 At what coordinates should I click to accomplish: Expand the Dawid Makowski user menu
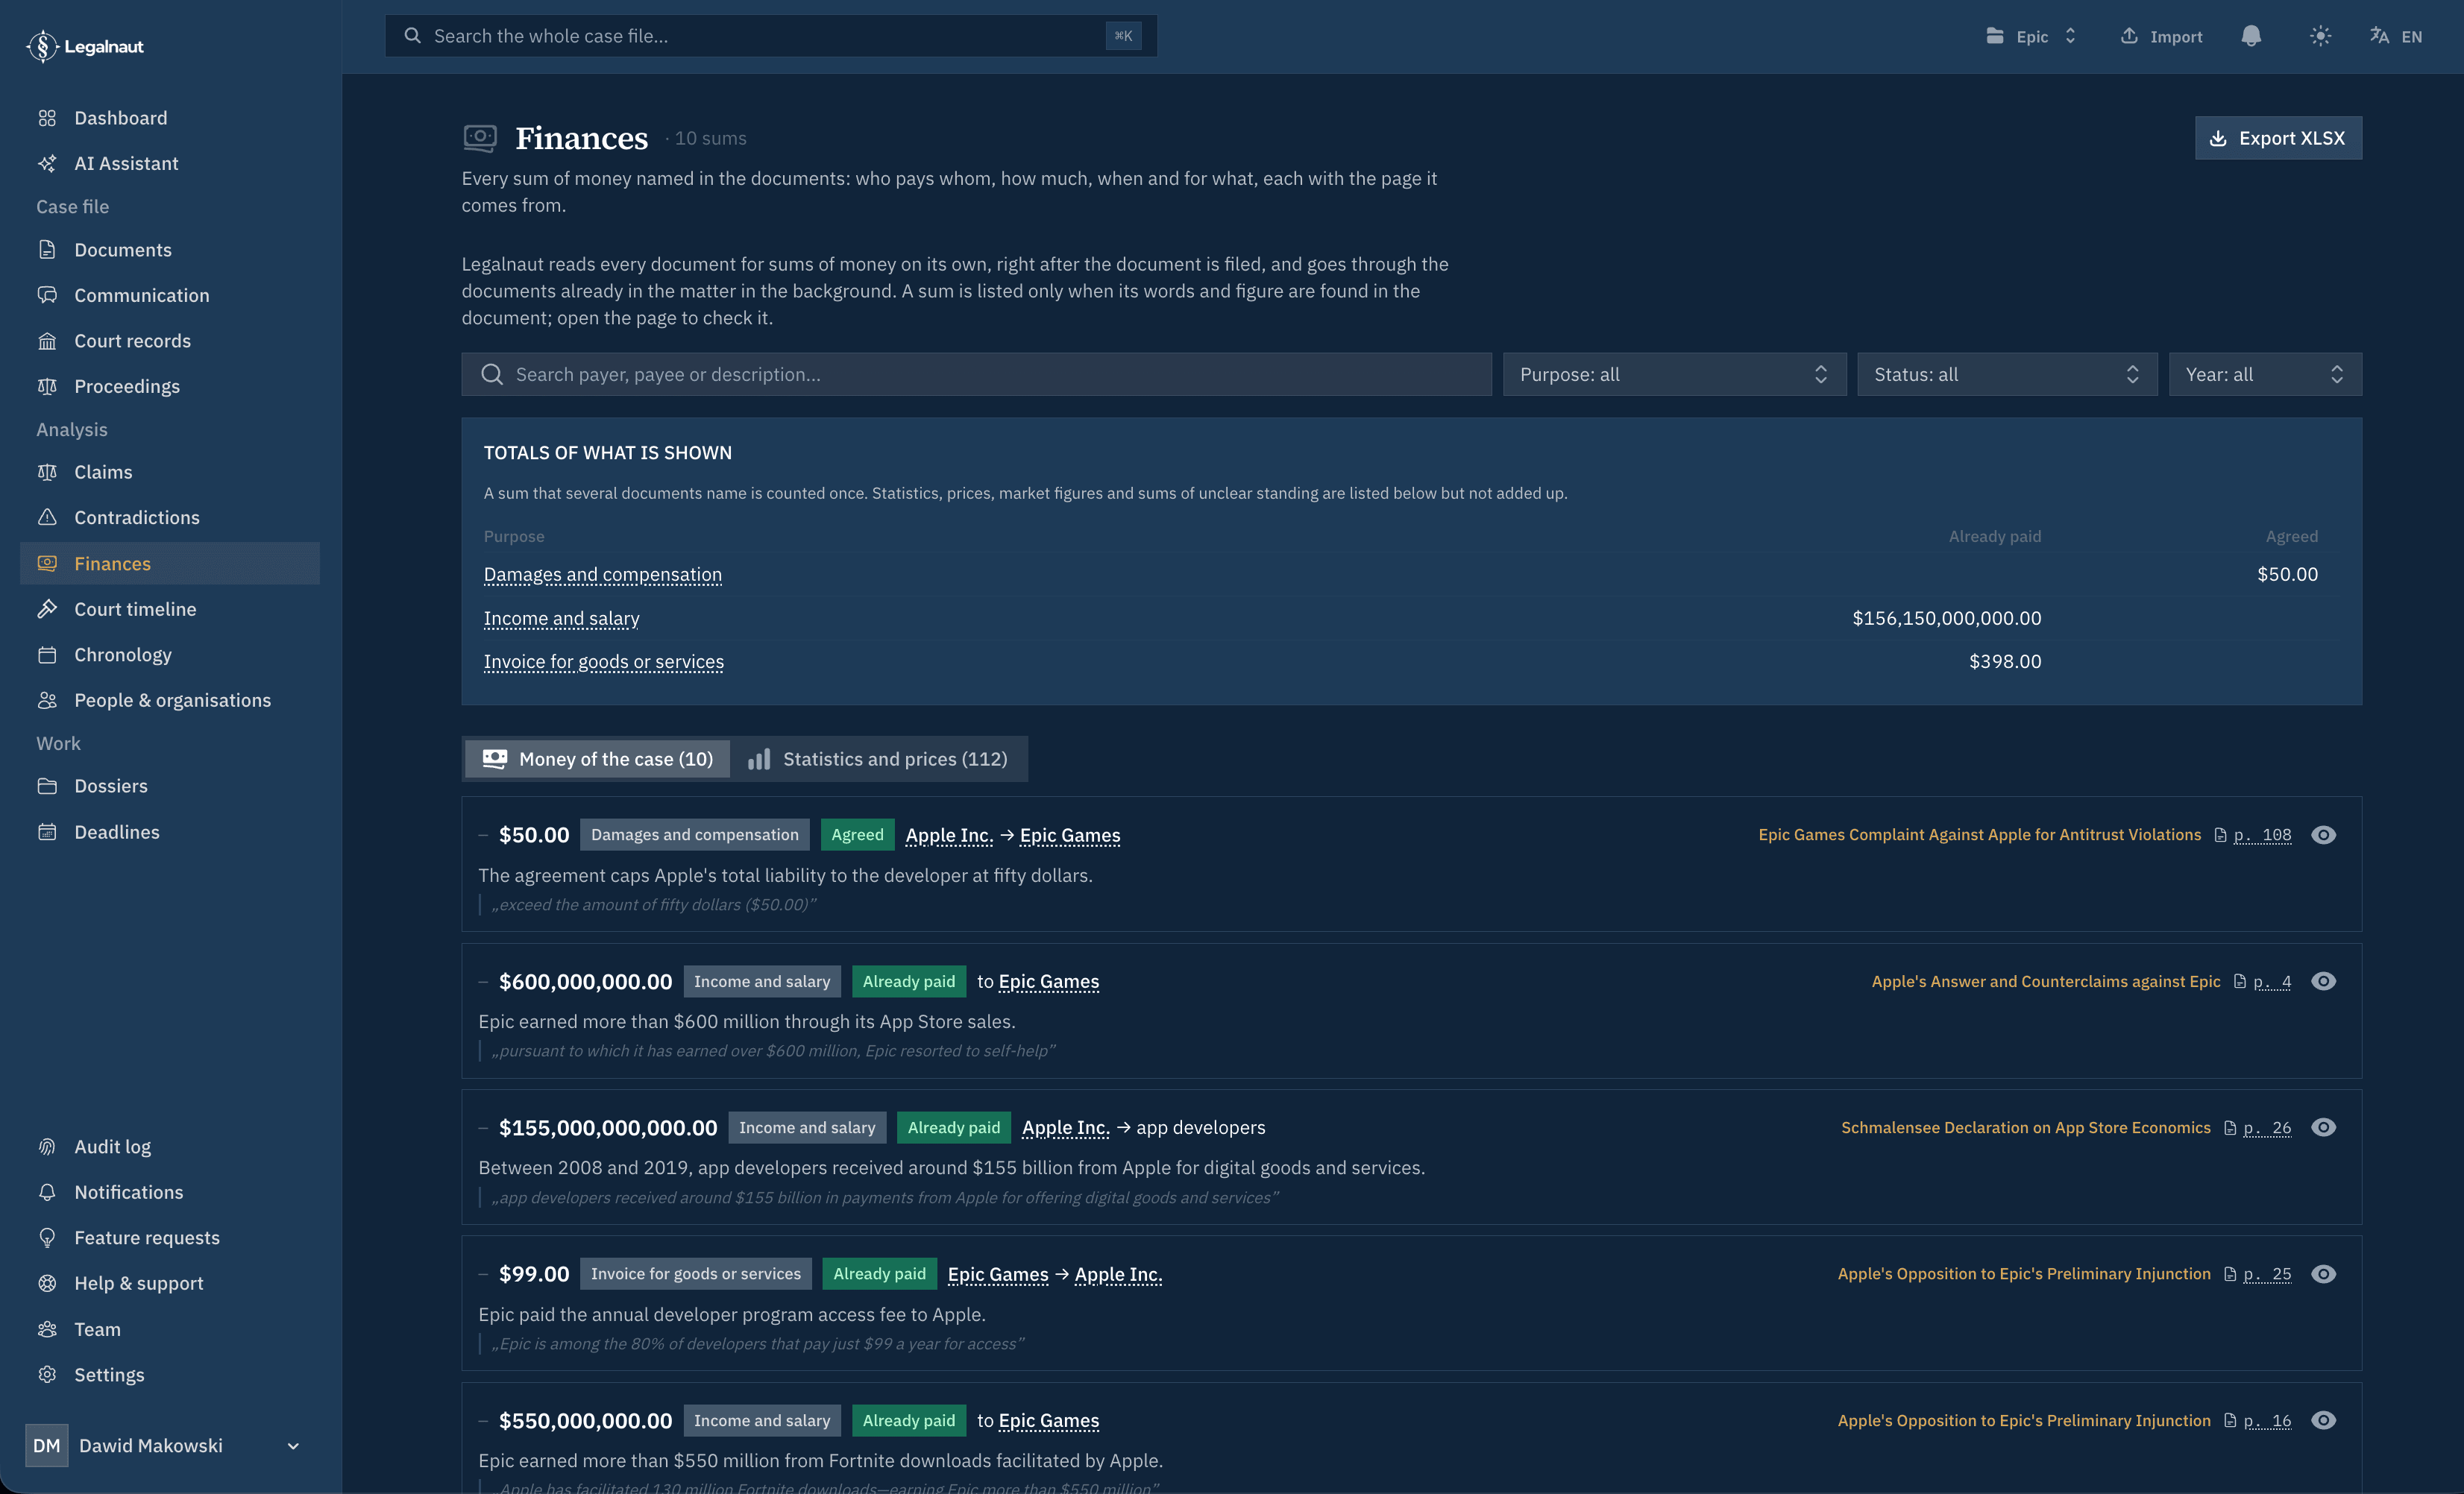tap(165, 1445)
